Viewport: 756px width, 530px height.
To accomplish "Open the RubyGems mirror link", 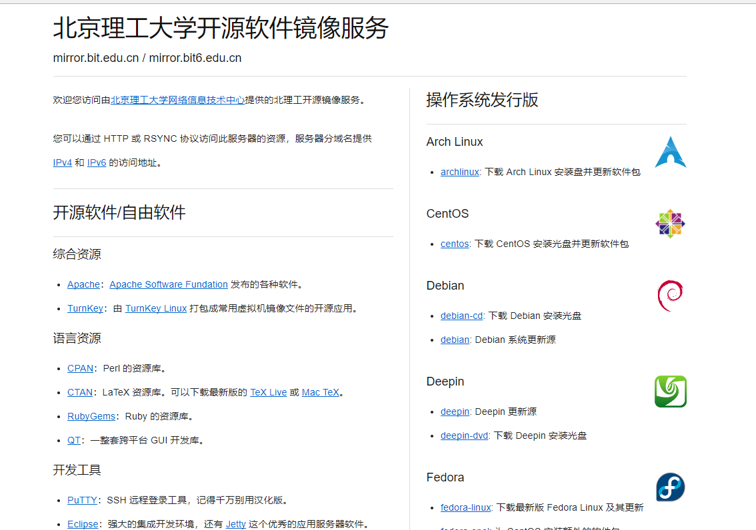I will (91, 416).
